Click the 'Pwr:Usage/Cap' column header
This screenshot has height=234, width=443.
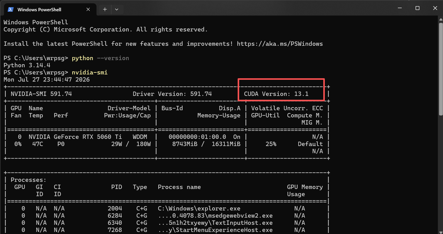[127, 115]
